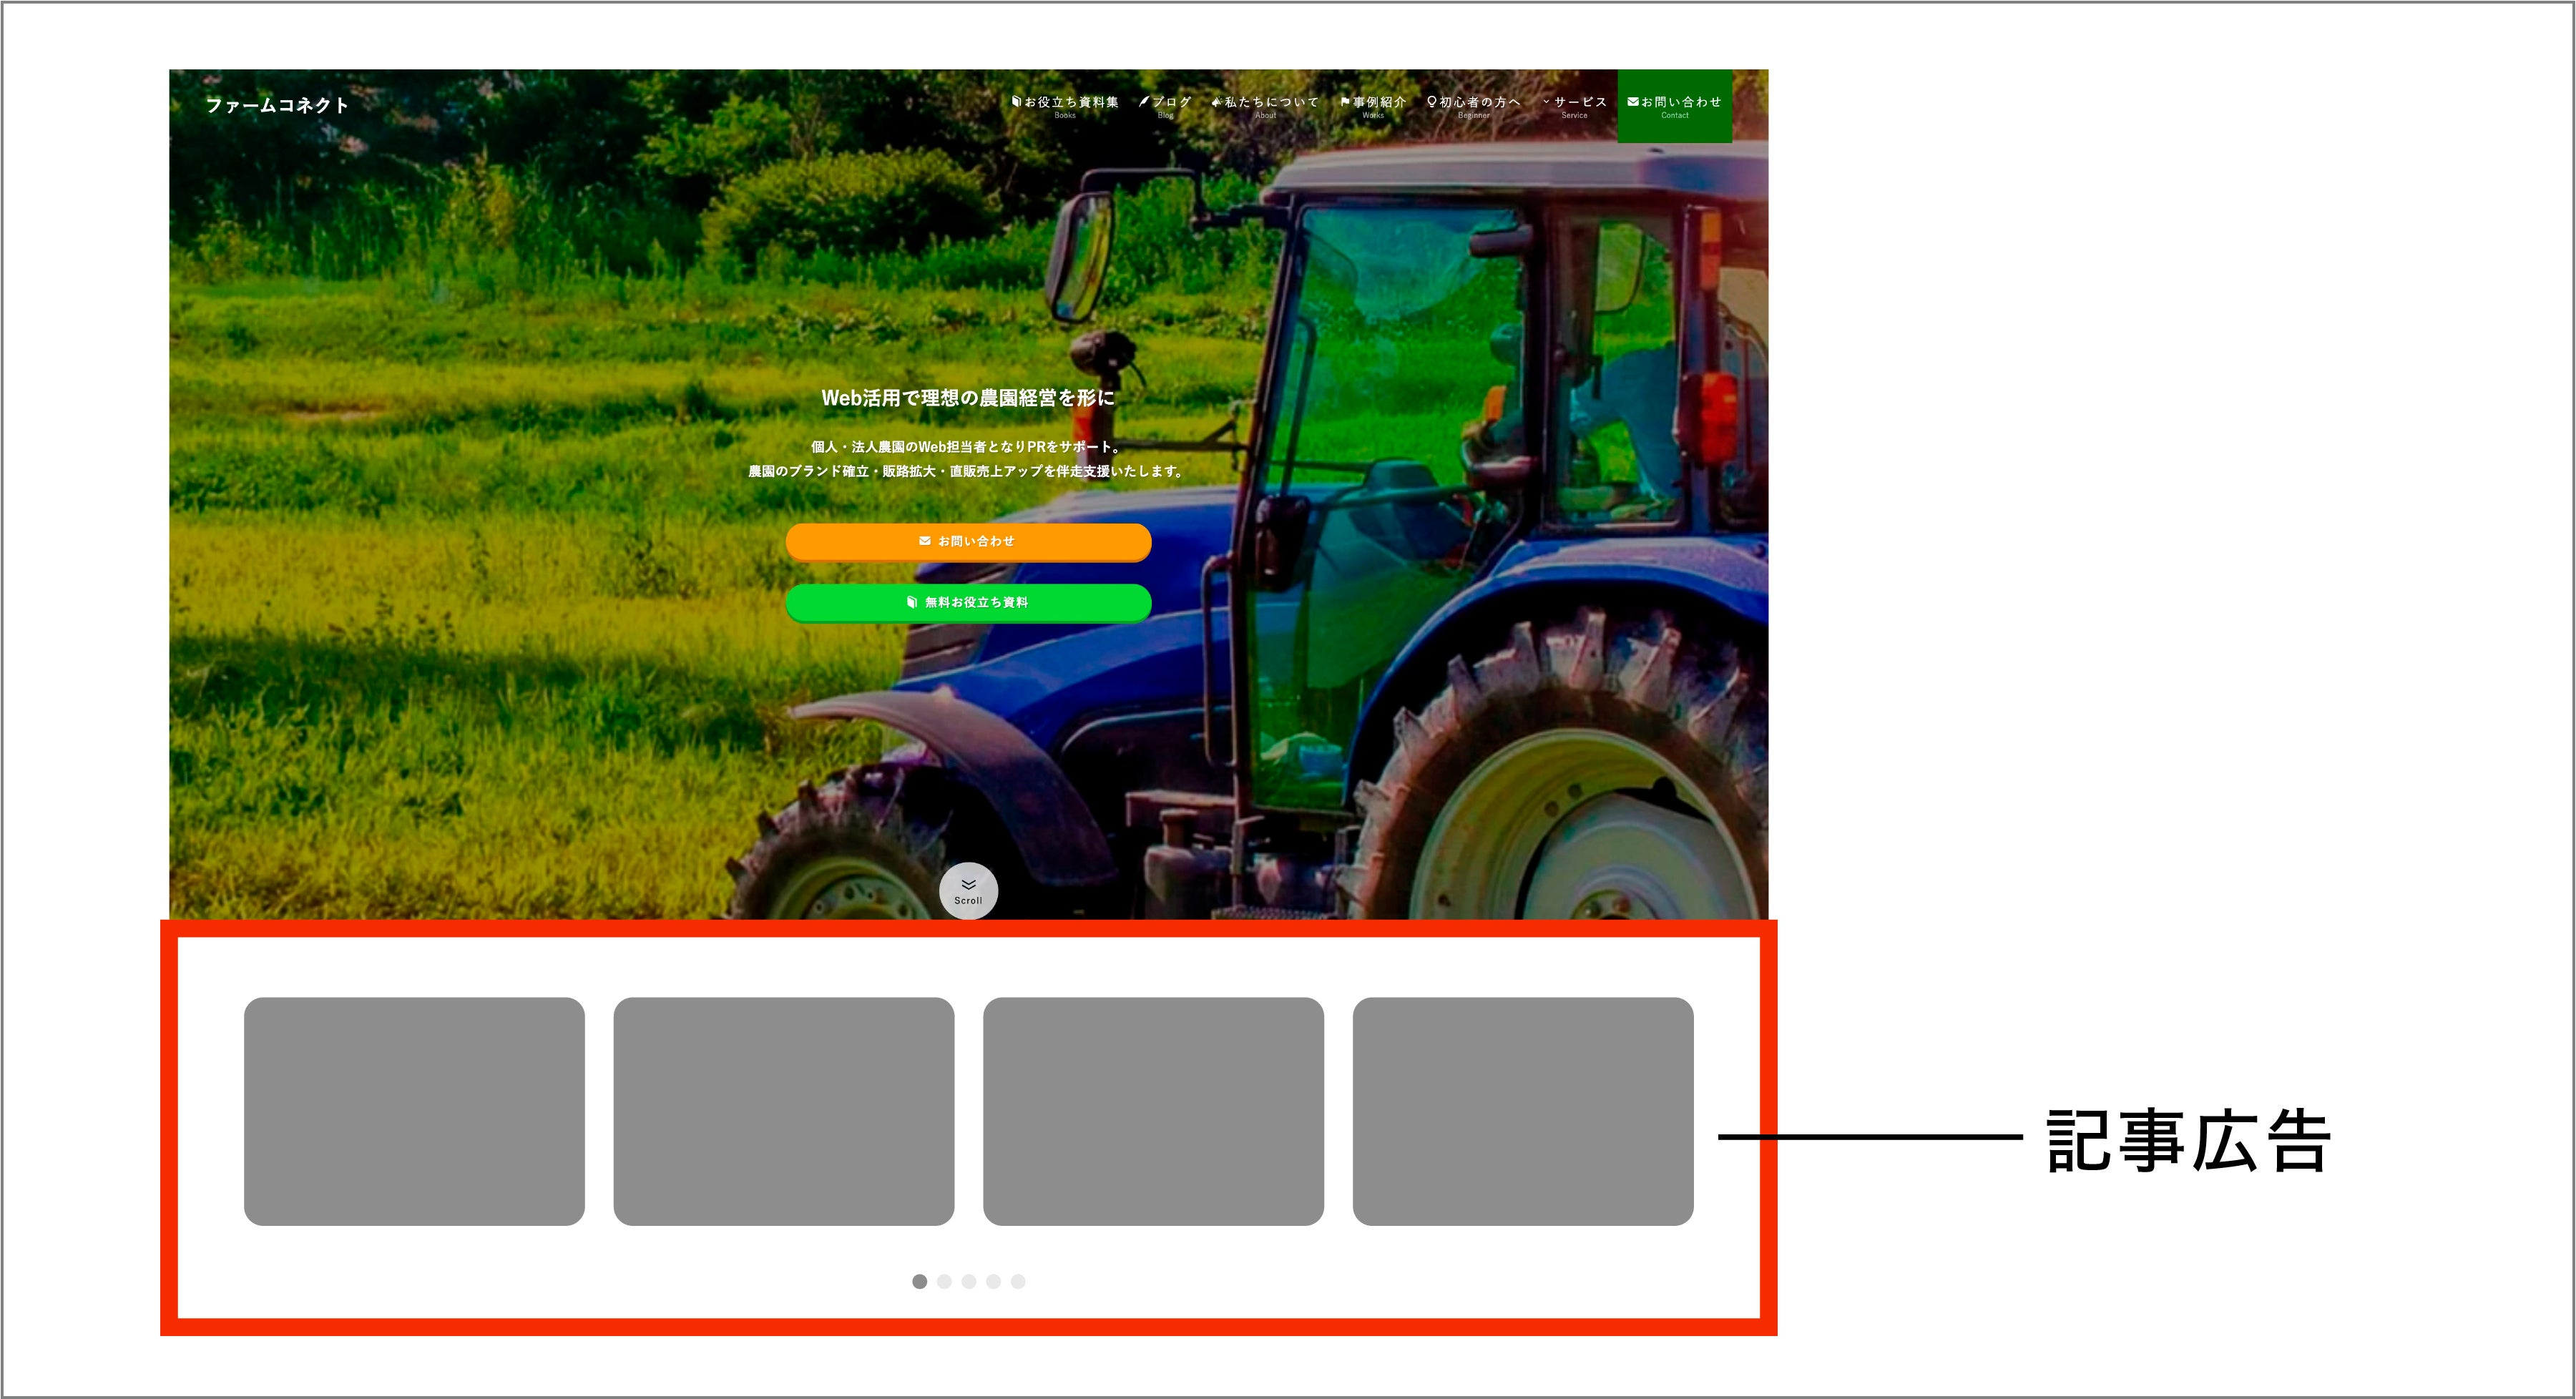Image resolution: width=2576 pixels, height=1399 pixels.
Task: Click the chevron arrow beside サービス
Action: point(1546,102)
